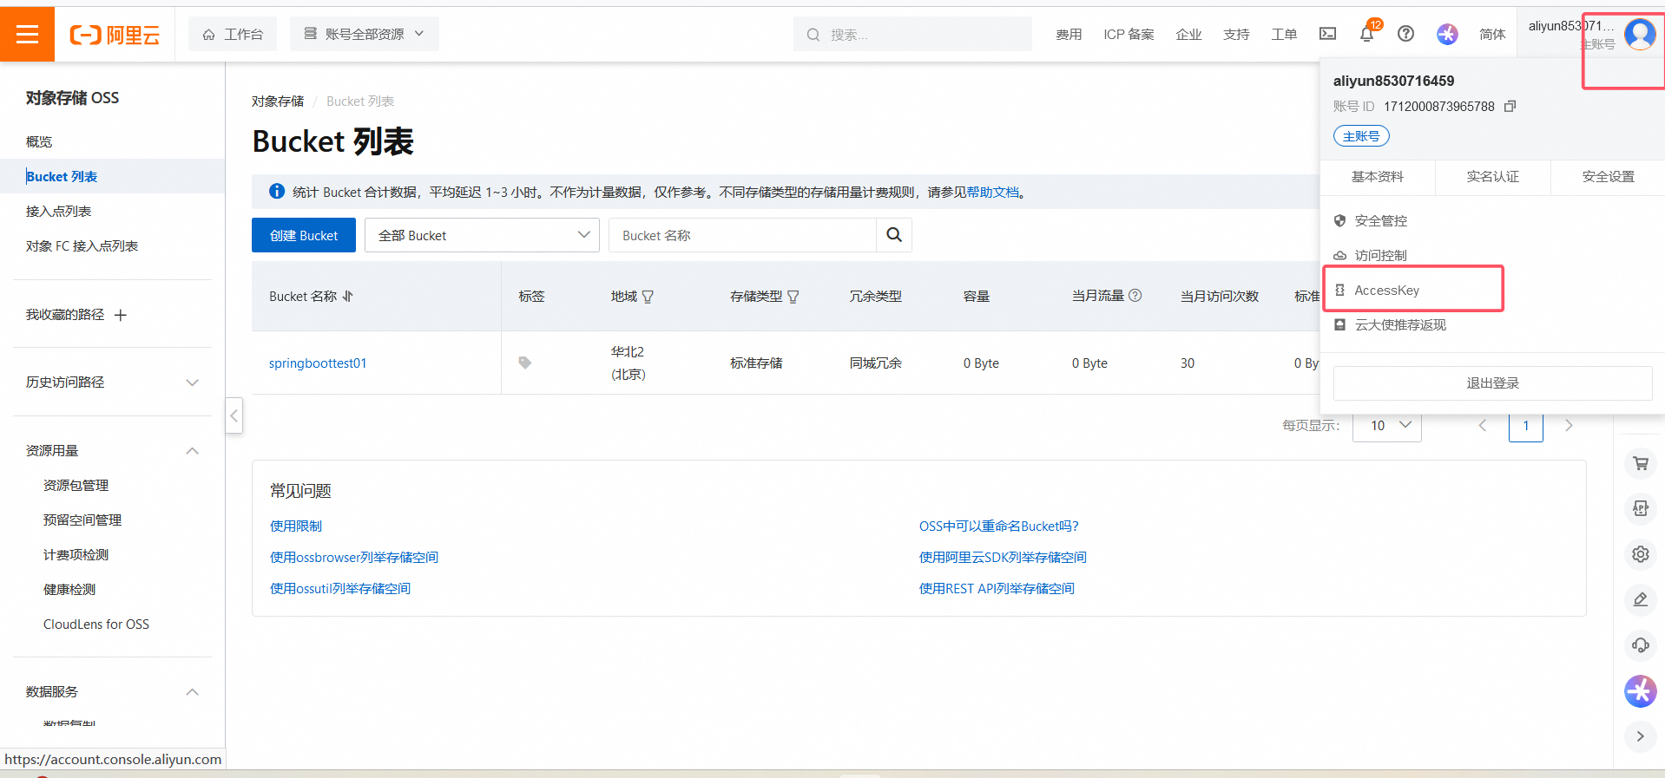Open the help question mark icon
Viewport: 1665px width, 778px height.
pos(1405,34)
